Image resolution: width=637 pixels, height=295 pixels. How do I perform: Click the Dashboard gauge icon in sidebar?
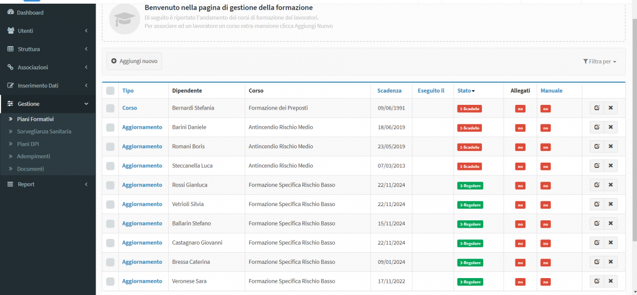[x=11, y=12]
